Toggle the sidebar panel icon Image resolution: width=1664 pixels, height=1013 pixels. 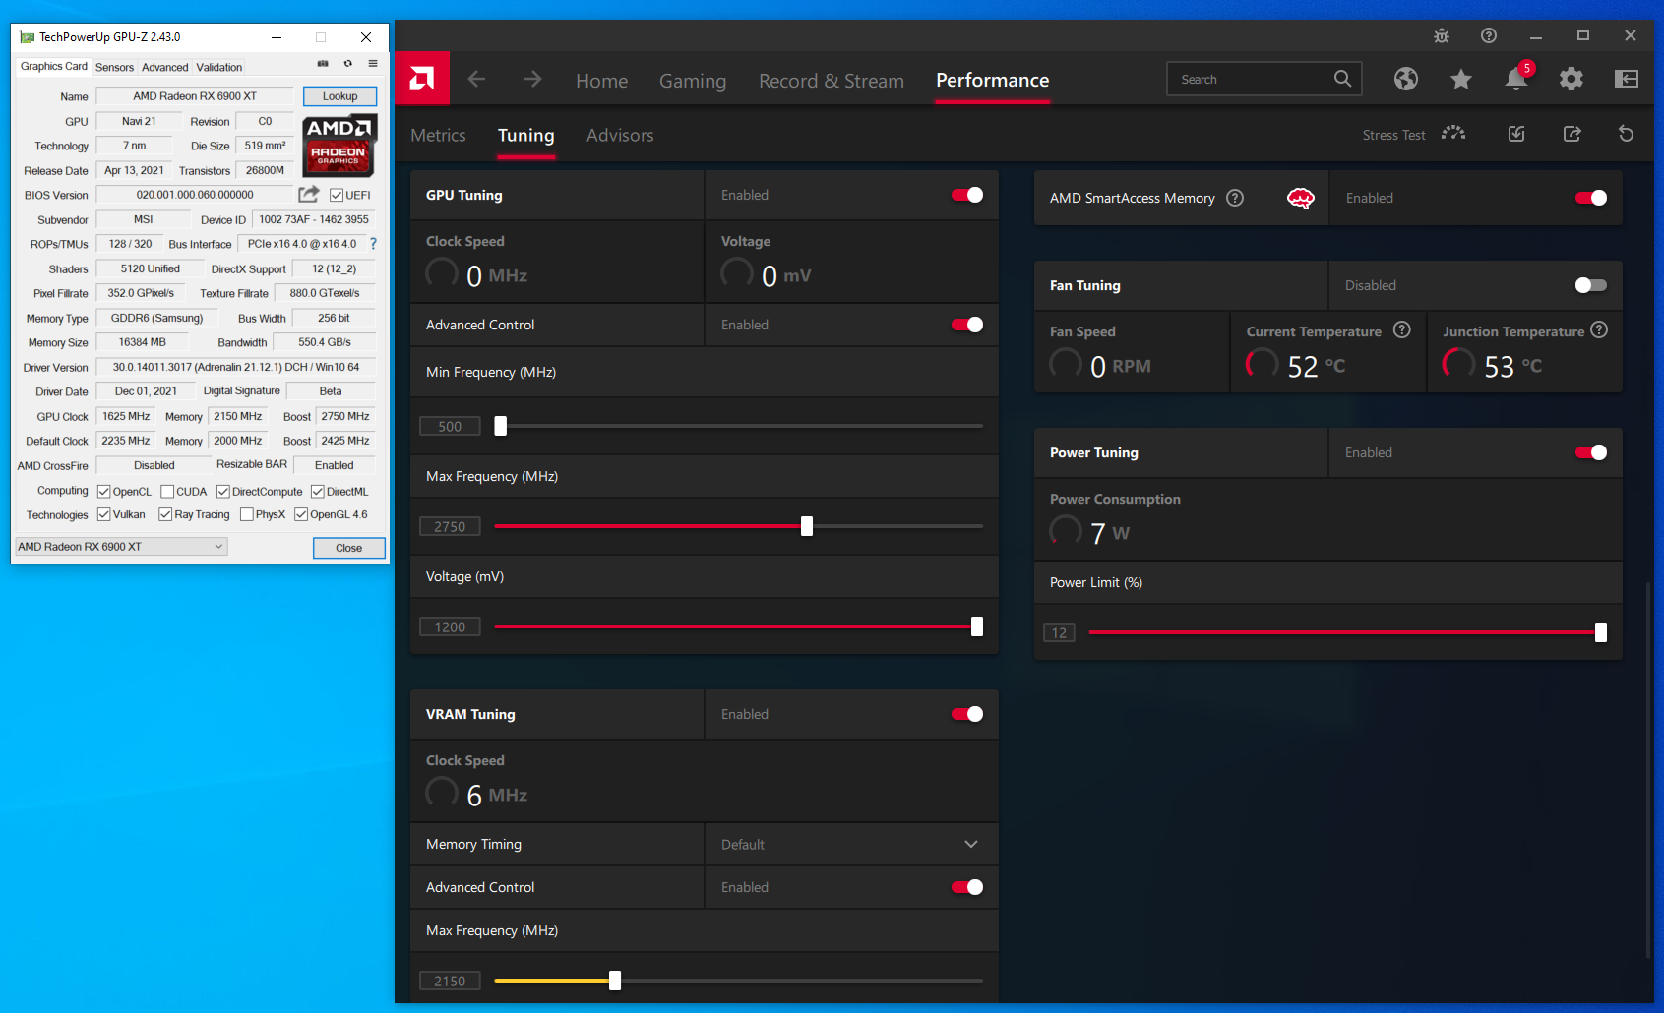(1627, 79)
